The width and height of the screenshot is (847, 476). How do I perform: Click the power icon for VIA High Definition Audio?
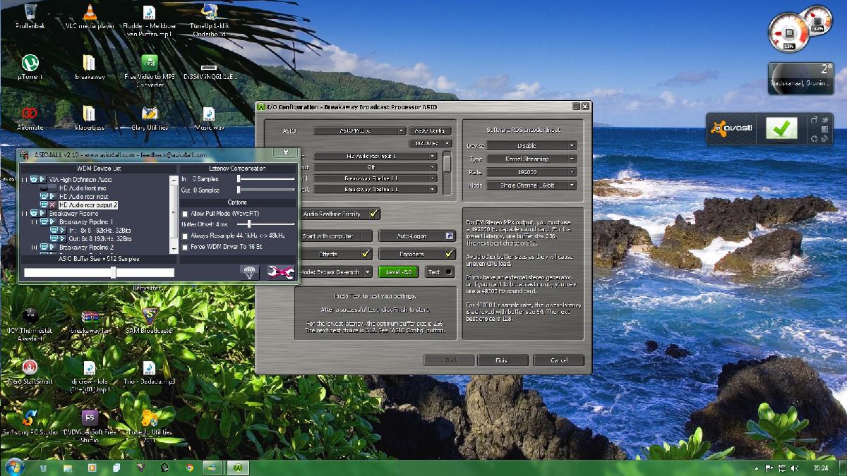34,180
